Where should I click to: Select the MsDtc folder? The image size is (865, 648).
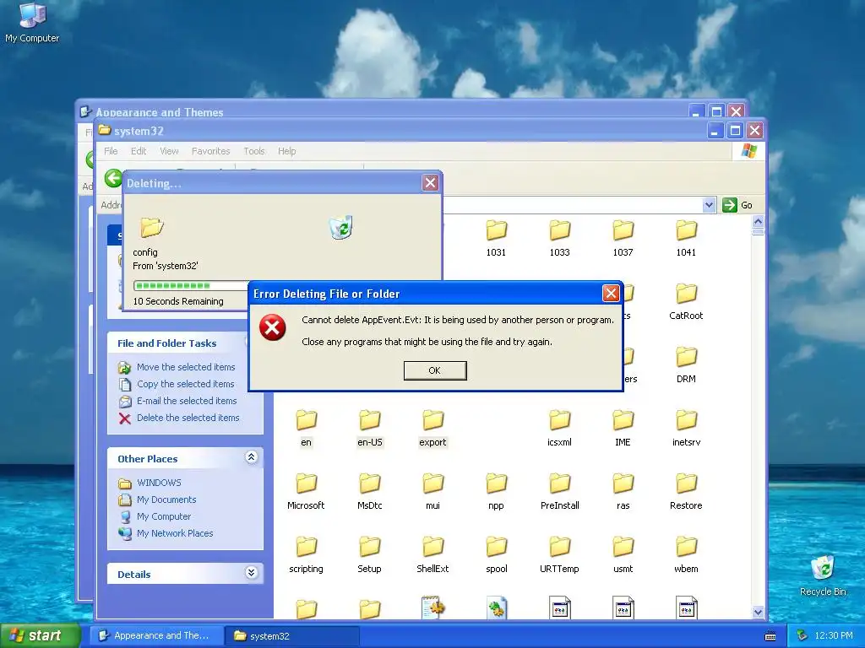370,492
